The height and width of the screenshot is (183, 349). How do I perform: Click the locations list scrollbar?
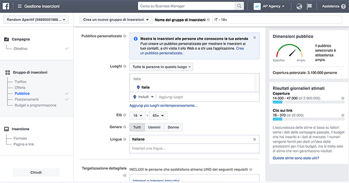(x=257, y=83)
